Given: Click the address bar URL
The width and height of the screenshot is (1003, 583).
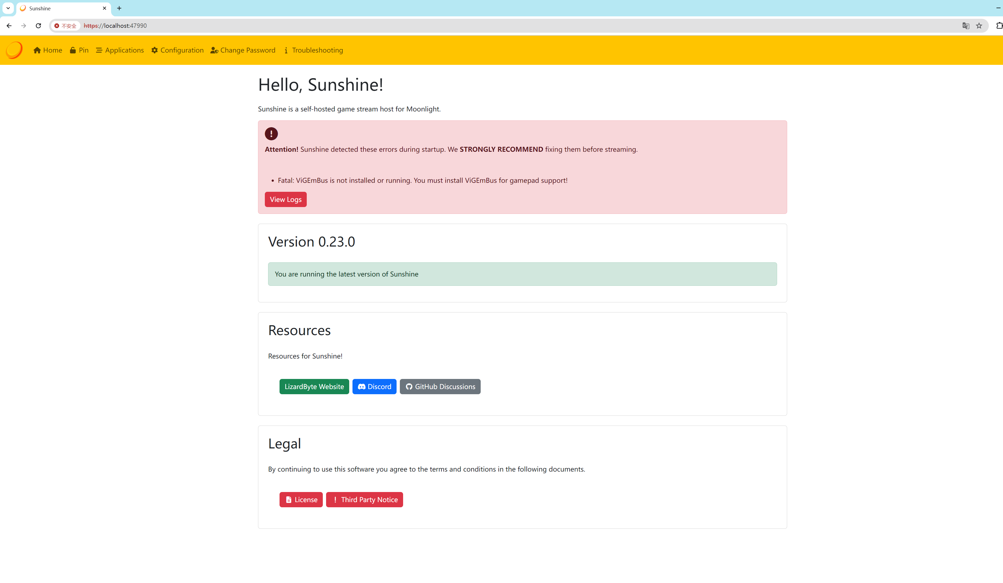Looking at the screenshot, I should pyautogui.click(x=115, y=26).
